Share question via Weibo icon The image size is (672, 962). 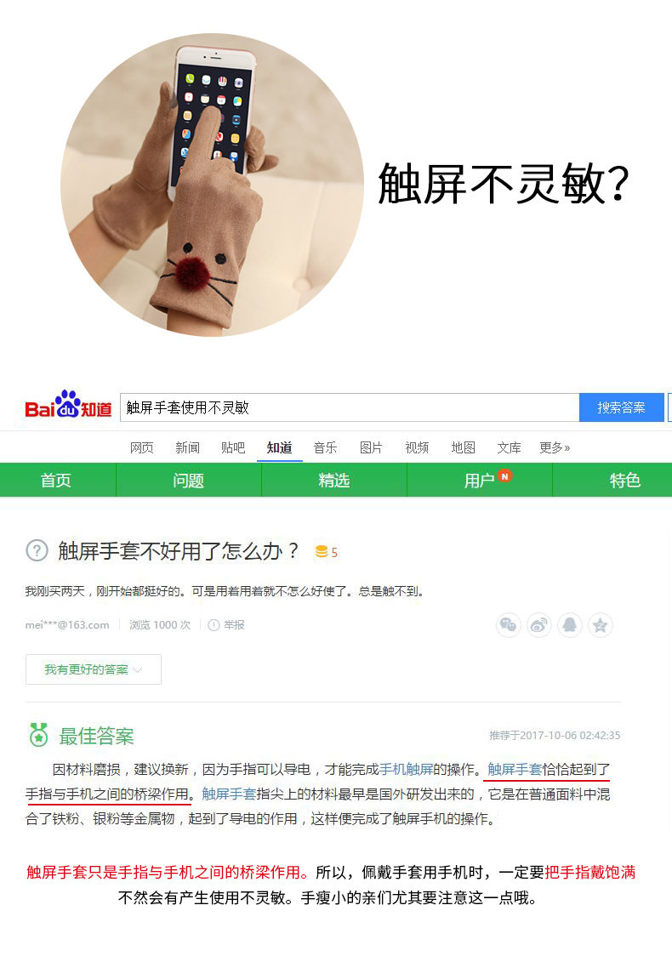click(x=538, y=625)
